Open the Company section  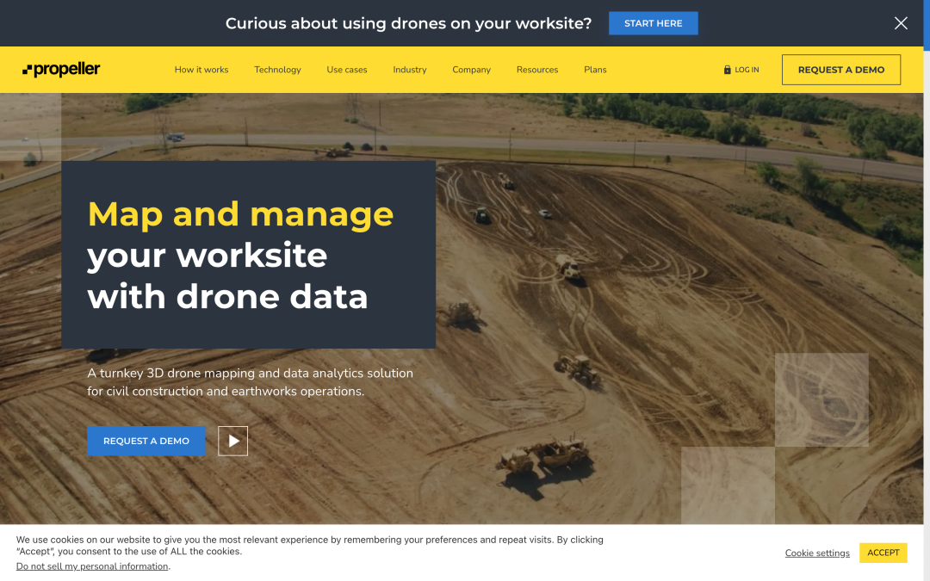click(471, 70)
